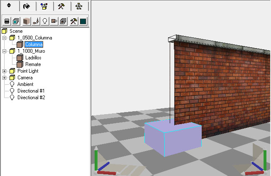The width and height of the screenshot is (271, 176).
Task: Collapse the 1_1000_Muro tree node
Action: point(5,51)
